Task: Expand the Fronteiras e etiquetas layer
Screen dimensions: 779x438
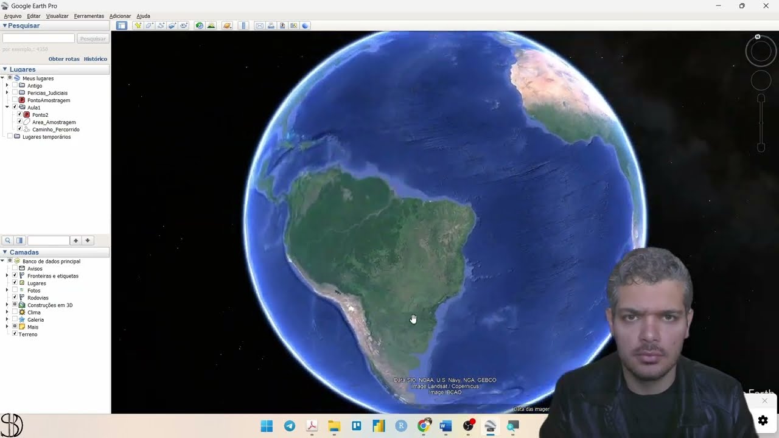Action: pos(7,276)
